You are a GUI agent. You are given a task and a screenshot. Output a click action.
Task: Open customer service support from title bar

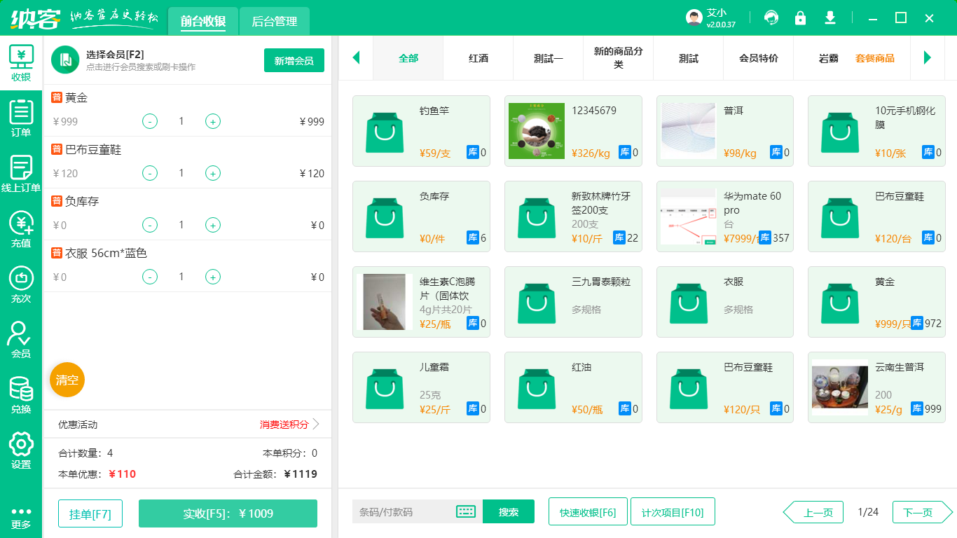[x=771, y=18]
